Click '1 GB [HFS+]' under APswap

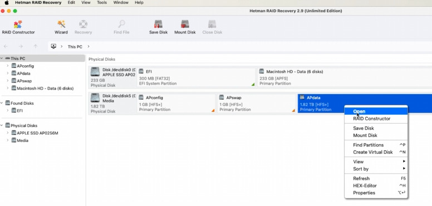[231, 105]
